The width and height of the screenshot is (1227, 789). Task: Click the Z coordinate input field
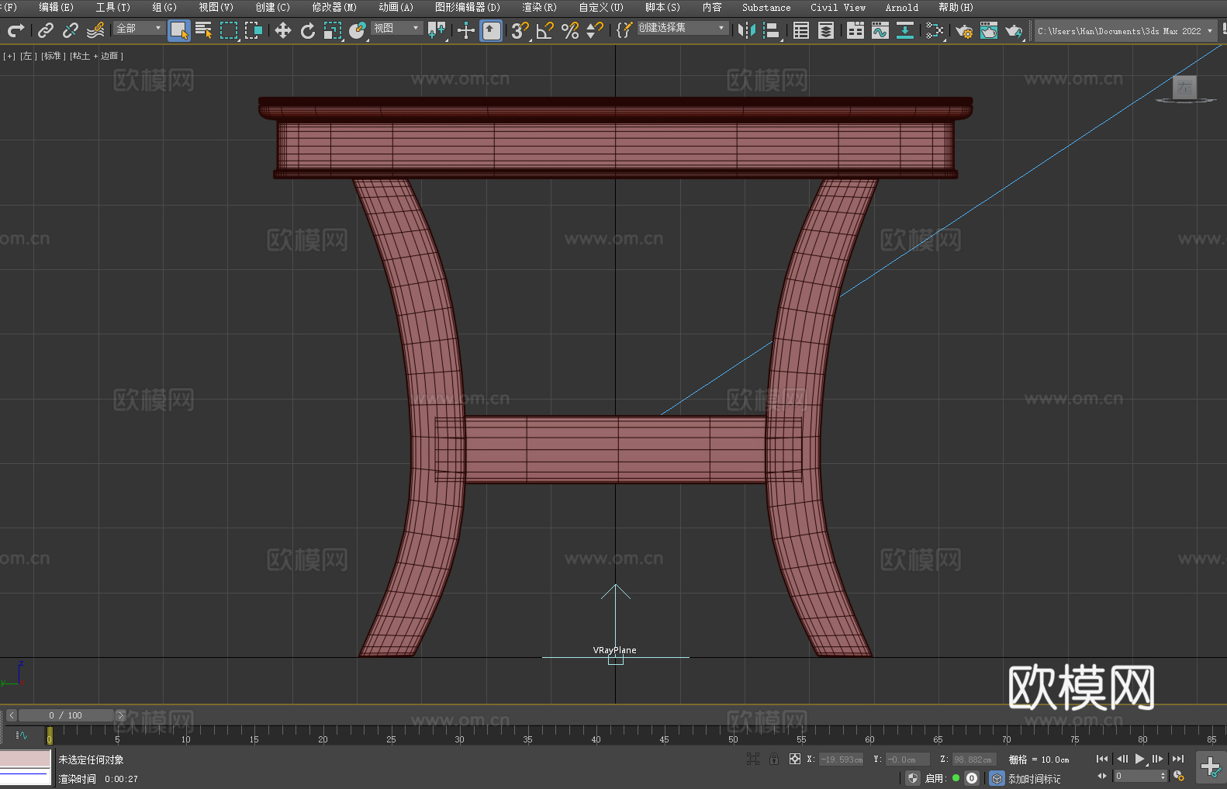click(x=973, y=760)
